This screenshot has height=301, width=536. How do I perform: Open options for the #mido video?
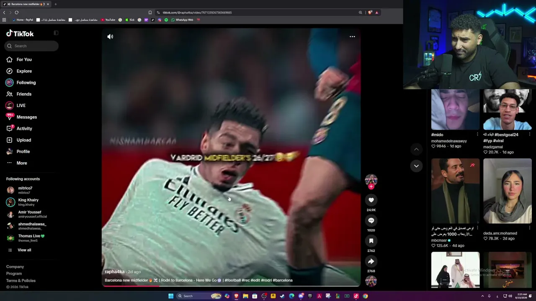pos(477,134)
